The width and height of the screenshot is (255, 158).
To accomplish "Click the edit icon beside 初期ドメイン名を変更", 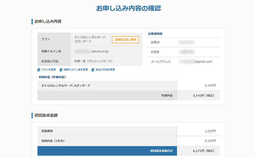I will 61,70.
